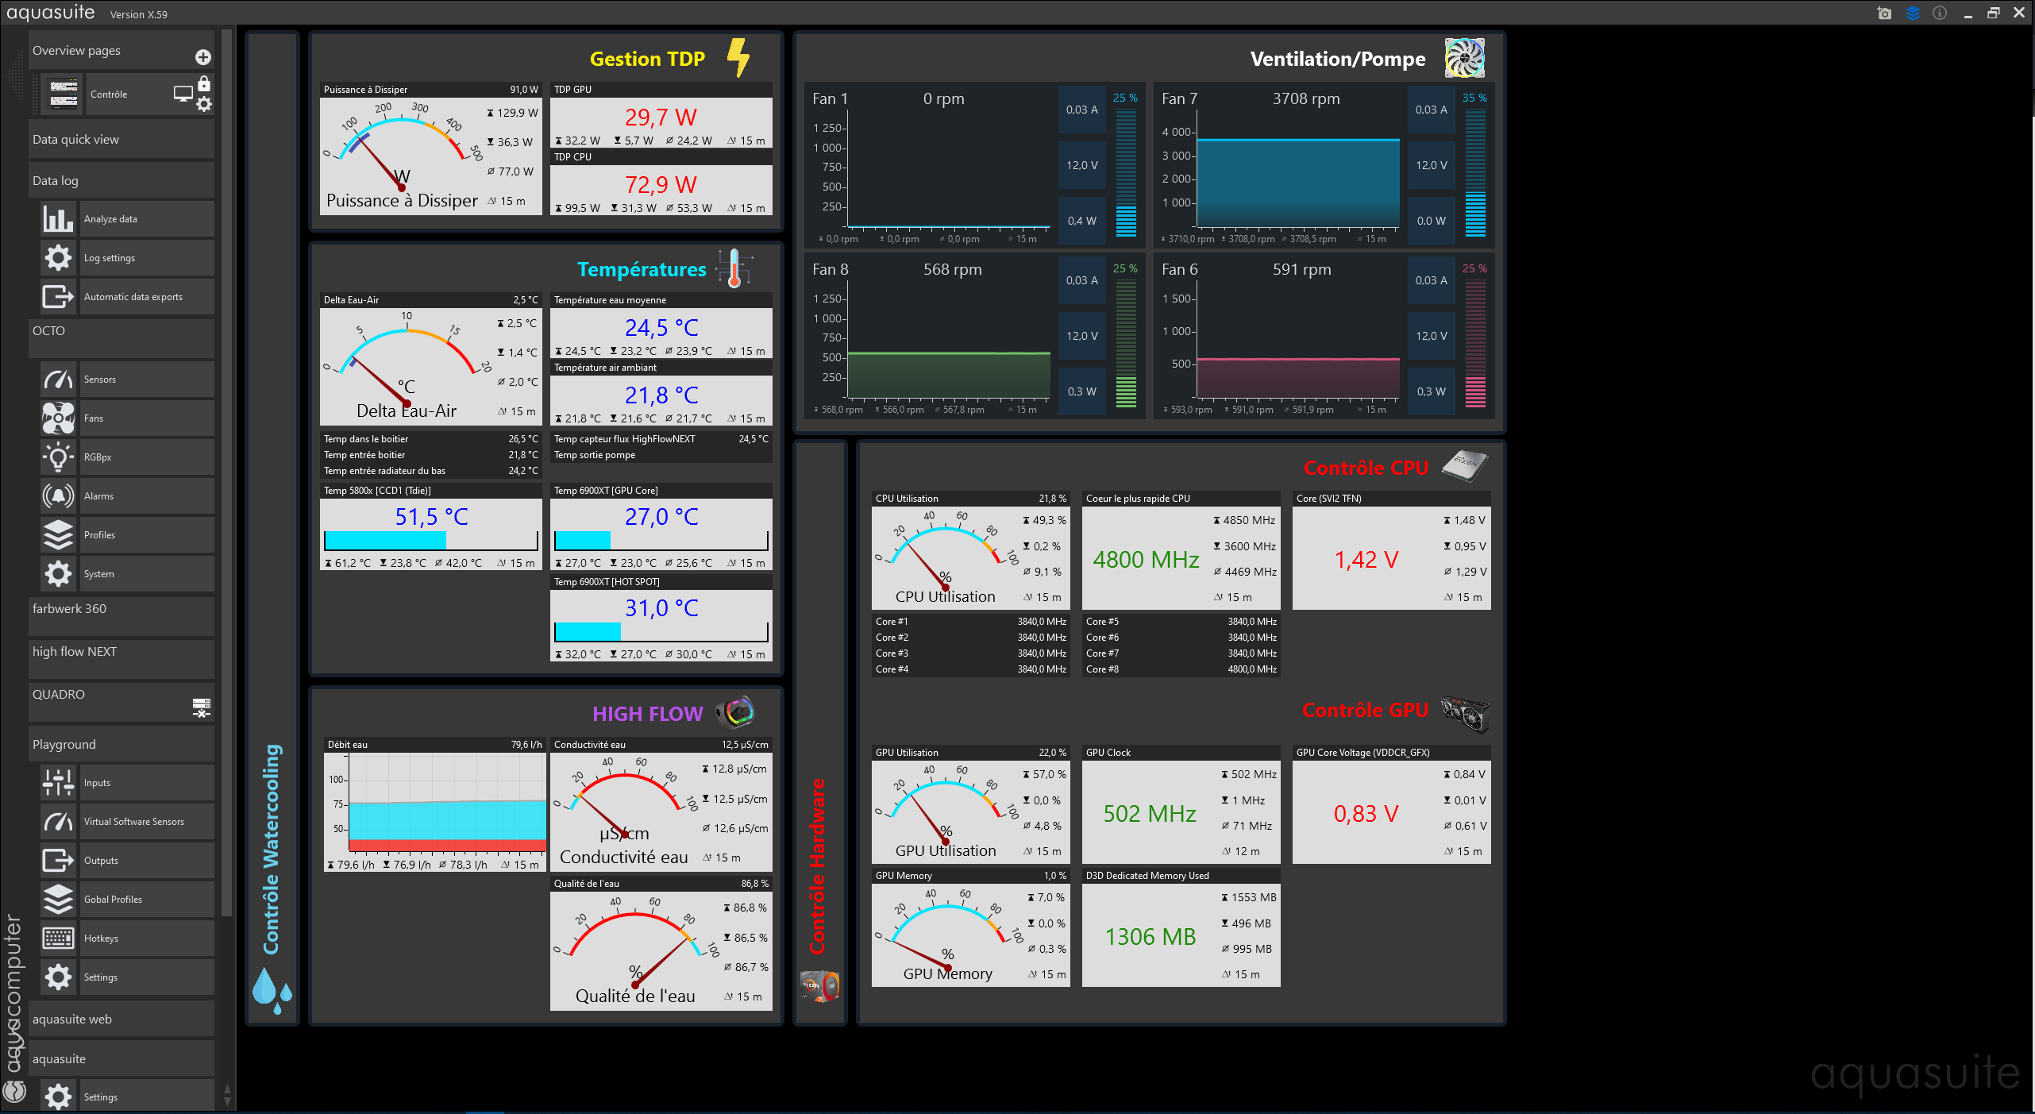Open Analyze data via its bar chart icon
This screenshot has height=1114, width=2035.
tap(58, 218)
